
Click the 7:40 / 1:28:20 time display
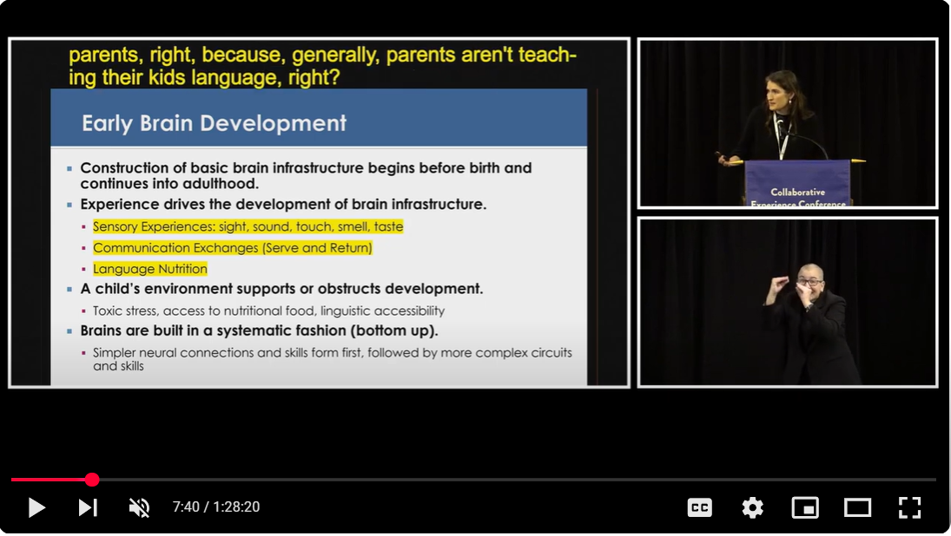tap(216, 507)
